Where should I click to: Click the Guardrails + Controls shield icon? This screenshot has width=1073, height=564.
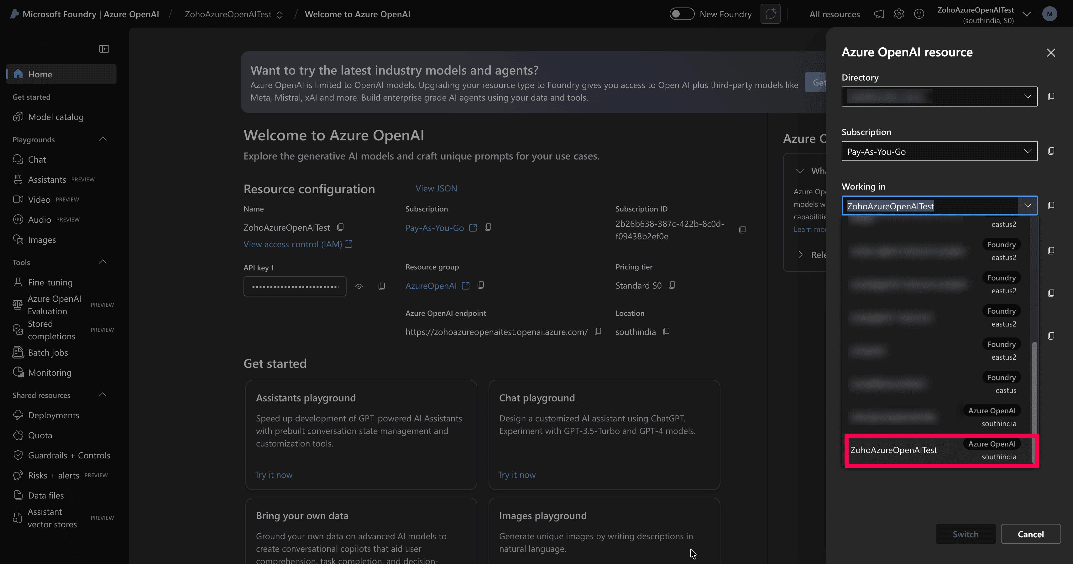pyautogui.click(x=18, y=455)
